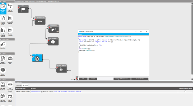Click the Check Syntax button
193x106 pixels.
(x=140, y=79)
